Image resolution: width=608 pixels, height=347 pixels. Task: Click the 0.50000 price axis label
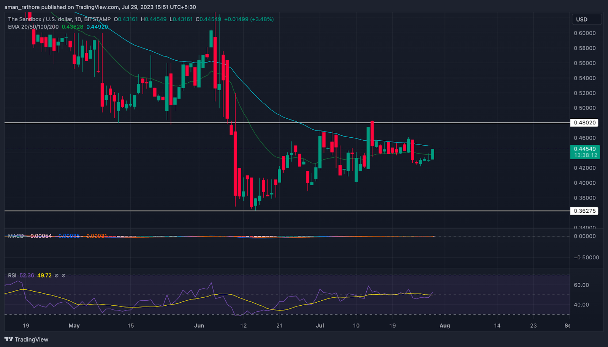tap(585, 108)
